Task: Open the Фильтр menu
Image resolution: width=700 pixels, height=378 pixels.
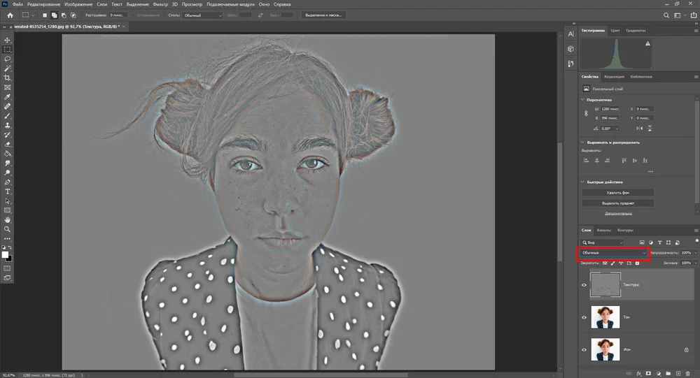Action: click(160, 4)
